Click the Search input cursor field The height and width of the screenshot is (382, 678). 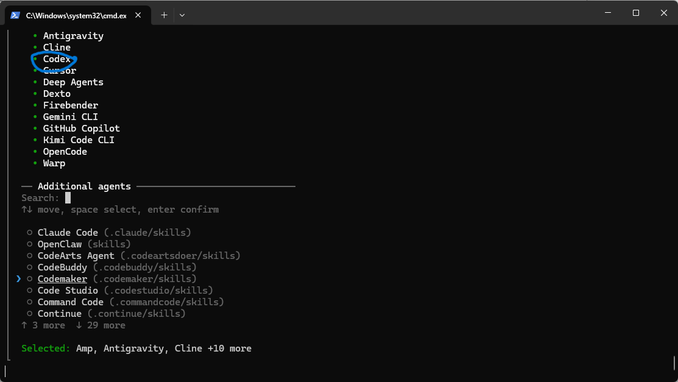tap(68, 198)
